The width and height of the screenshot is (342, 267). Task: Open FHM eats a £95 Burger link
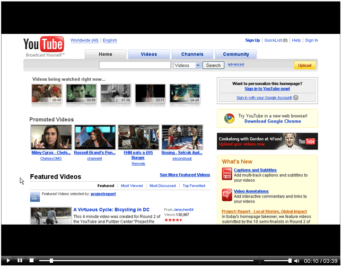tap(138, 155)
